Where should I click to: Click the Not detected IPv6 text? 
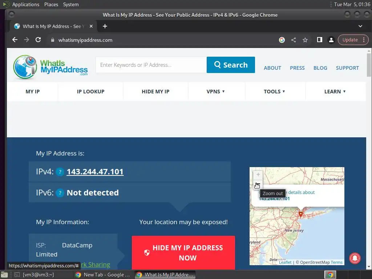click(93, 193)
